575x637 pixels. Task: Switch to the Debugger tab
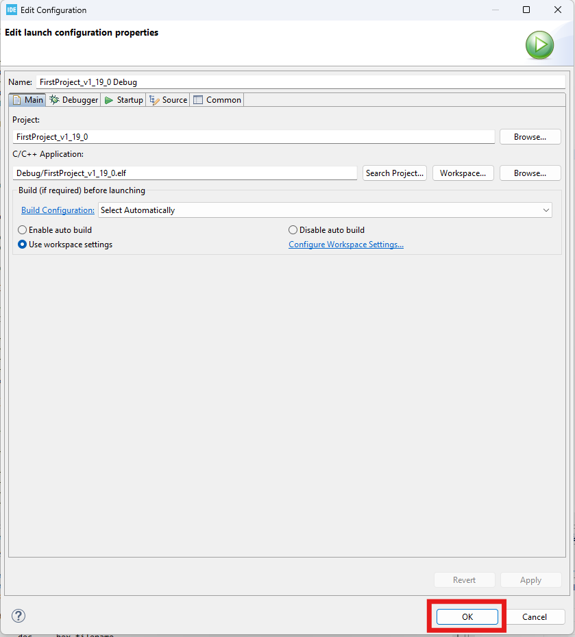click(x=74, y=100)
